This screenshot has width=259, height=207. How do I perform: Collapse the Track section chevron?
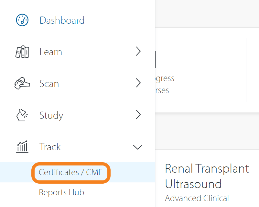[x=138, y=147]
